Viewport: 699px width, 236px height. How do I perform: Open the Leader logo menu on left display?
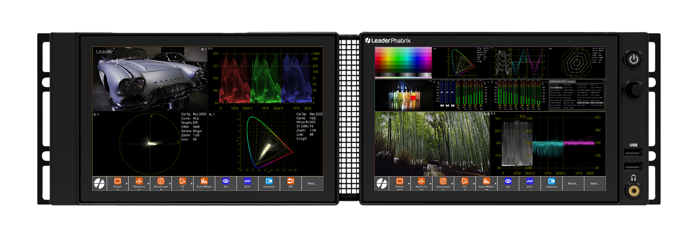click(x=99, y=184)
